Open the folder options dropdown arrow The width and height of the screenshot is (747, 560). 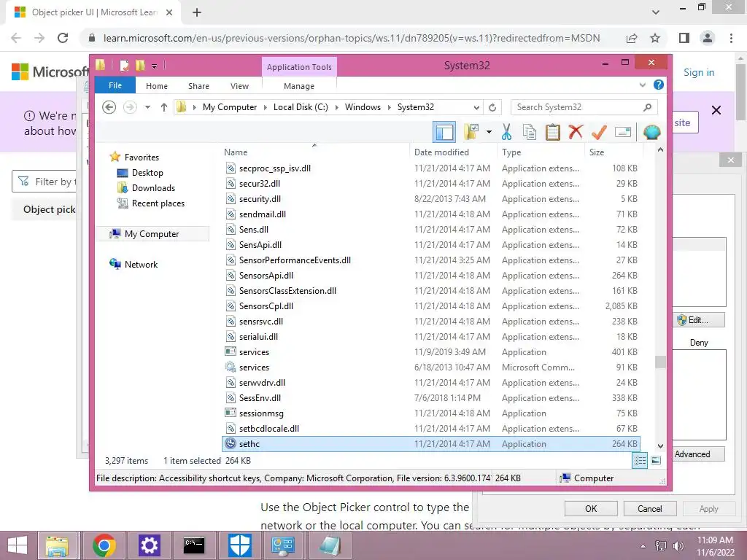tap(489, 132)
